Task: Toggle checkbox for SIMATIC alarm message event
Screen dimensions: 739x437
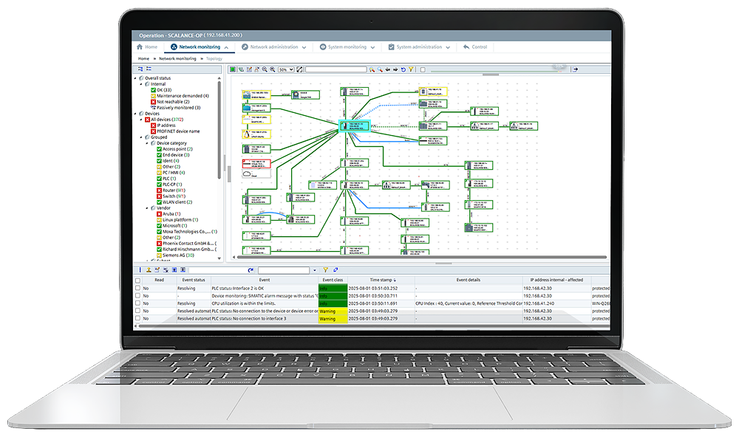Action: (x=137, y=296)
